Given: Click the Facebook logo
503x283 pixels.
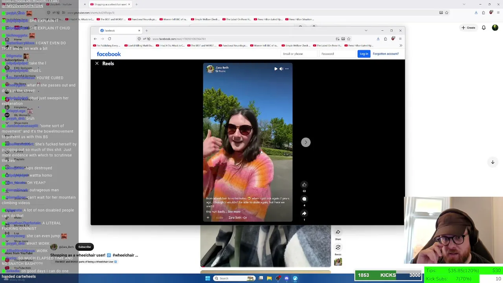Looking at the screenshot, I should point(109,54).
